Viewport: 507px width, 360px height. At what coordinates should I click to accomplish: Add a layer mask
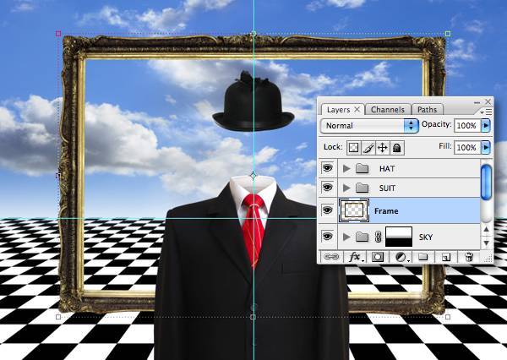coord(377,257)
